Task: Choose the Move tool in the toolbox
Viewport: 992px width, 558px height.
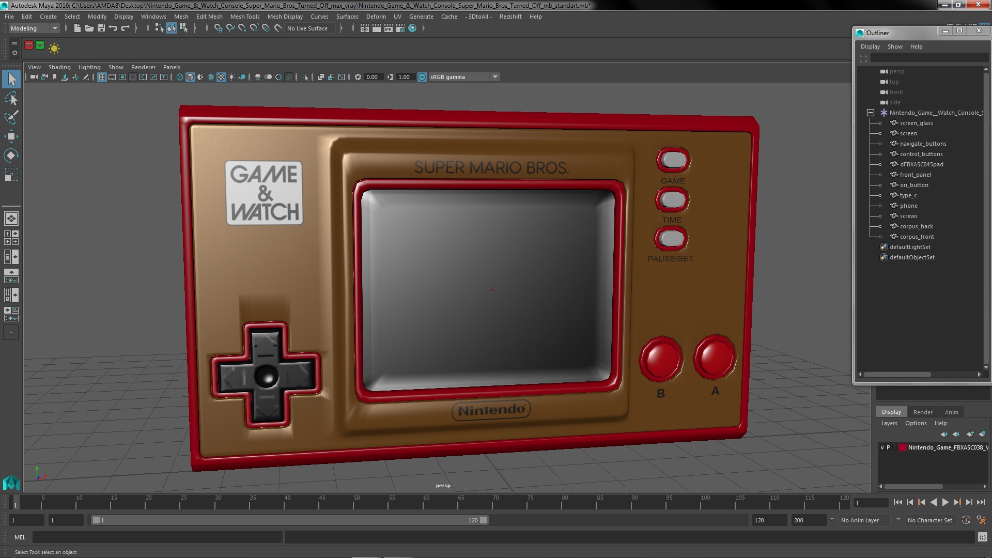Action: 11,136
